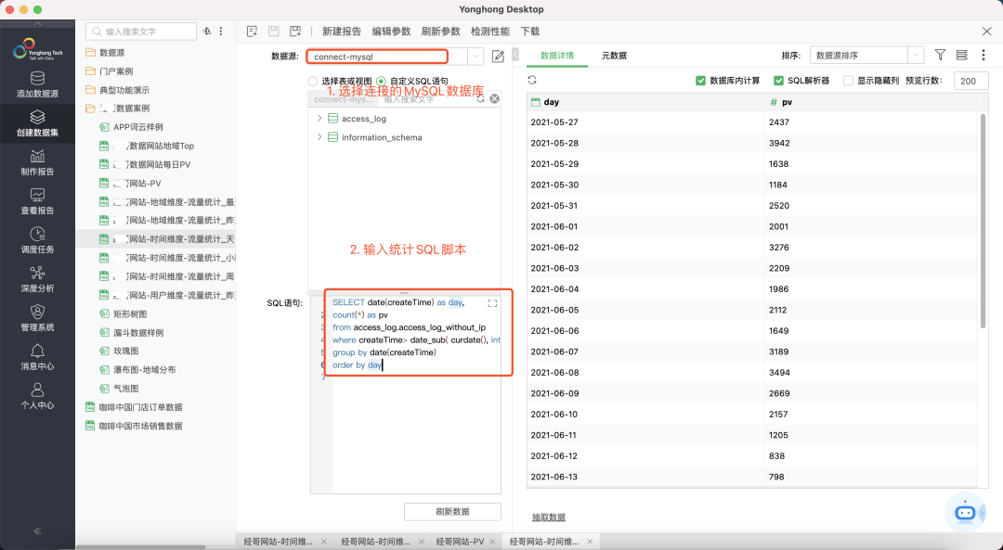Click the pv column header
Screen dimensions: 1003x550
(x=872, y=102)
